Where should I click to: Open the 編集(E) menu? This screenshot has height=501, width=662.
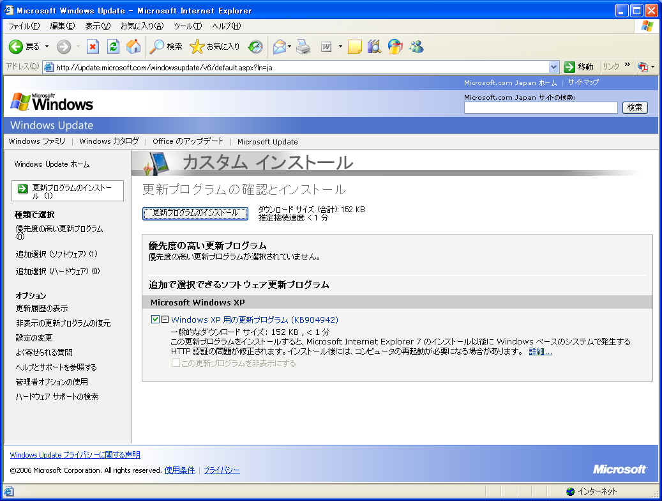[62, 26]
